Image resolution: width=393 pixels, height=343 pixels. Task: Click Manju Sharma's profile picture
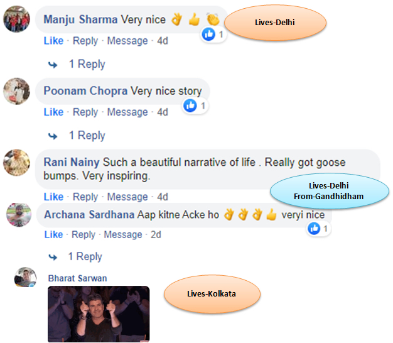coord(17,19)
